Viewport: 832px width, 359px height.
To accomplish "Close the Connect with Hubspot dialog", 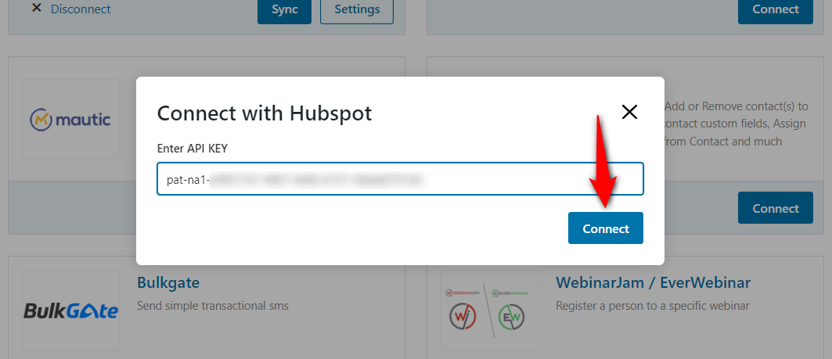I will (629, 112).
